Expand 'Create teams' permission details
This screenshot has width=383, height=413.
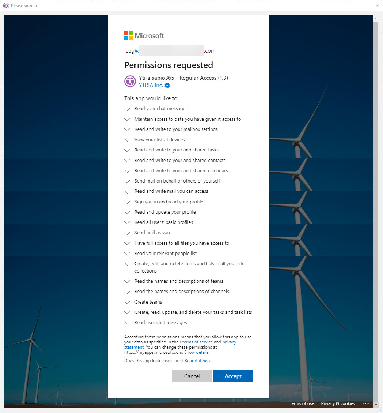click(x=127, y=303)
